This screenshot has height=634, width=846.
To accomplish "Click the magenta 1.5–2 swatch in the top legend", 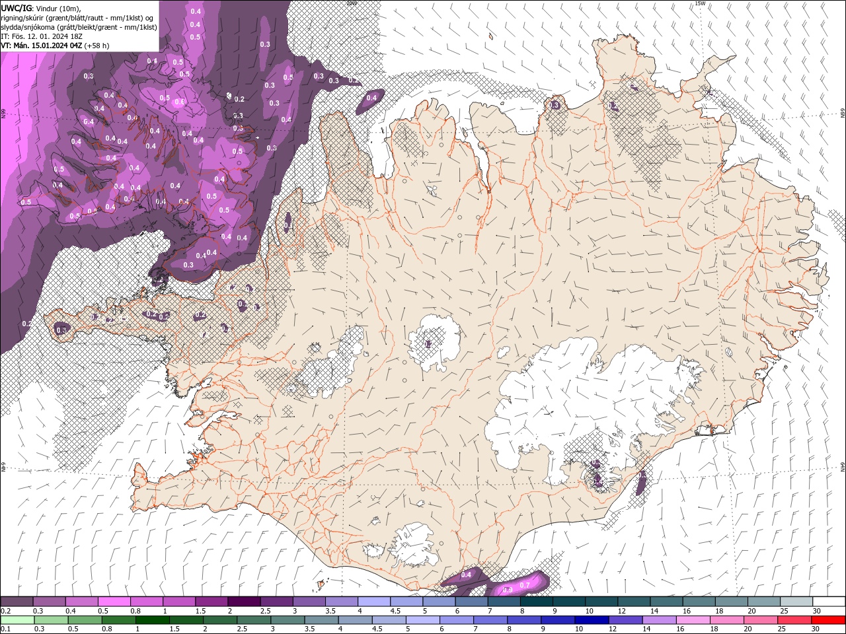I will [x=211, y=602].
